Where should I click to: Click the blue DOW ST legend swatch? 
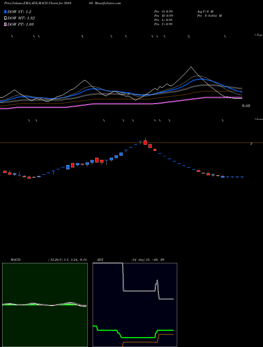coord(5,12)
